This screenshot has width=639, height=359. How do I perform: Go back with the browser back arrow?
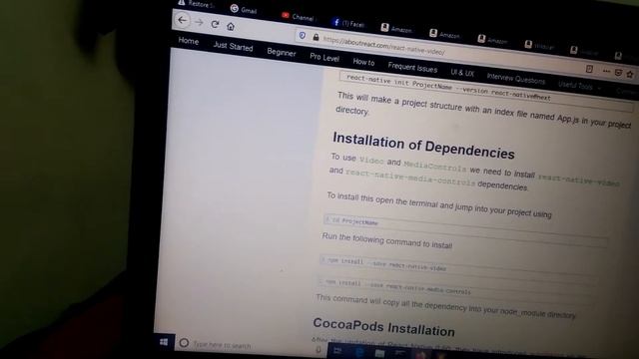182,20
